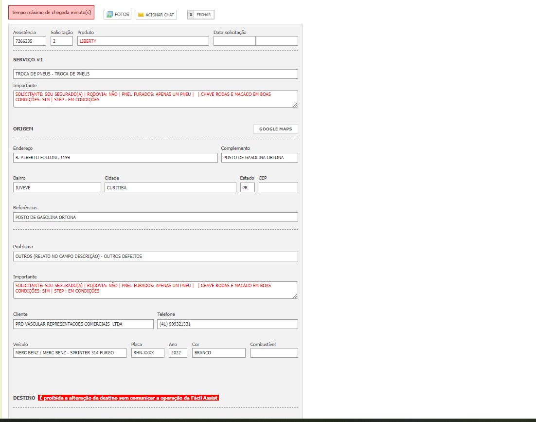The height and width of the screenshot is (422, 536).
Task: Click the Ano field 2022
Action: click(x=178, y=353)
